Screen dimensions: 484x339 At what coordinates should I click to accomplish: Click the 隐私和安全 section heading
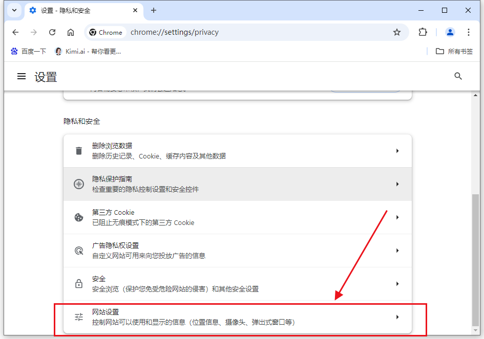click(x=82, y=121)
